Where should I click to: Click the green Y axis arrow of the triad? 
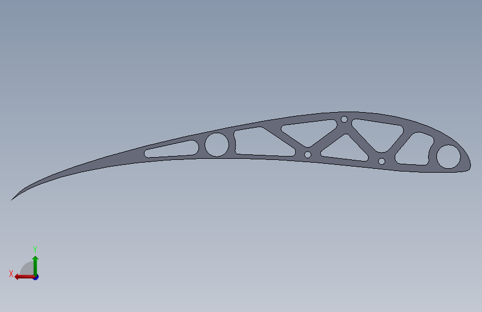(x=36, y=265)
